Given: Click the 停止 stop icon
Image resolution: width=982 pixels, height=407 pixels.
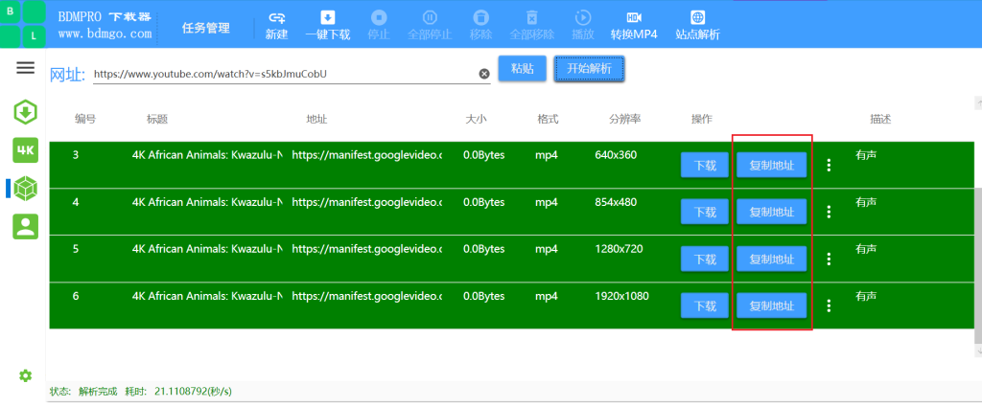Looking at the screenshot, I should [x=378, y=17].
